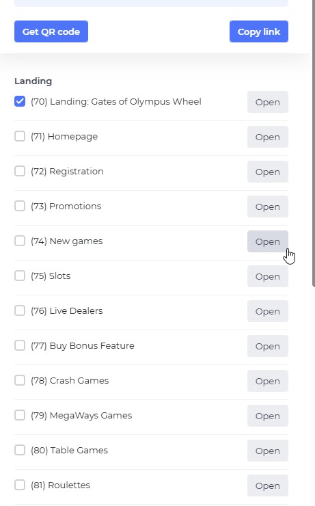Screen dimensions: 315x506
Task: Open the (77) Buy Bonus Feature page
Action: 268,346
